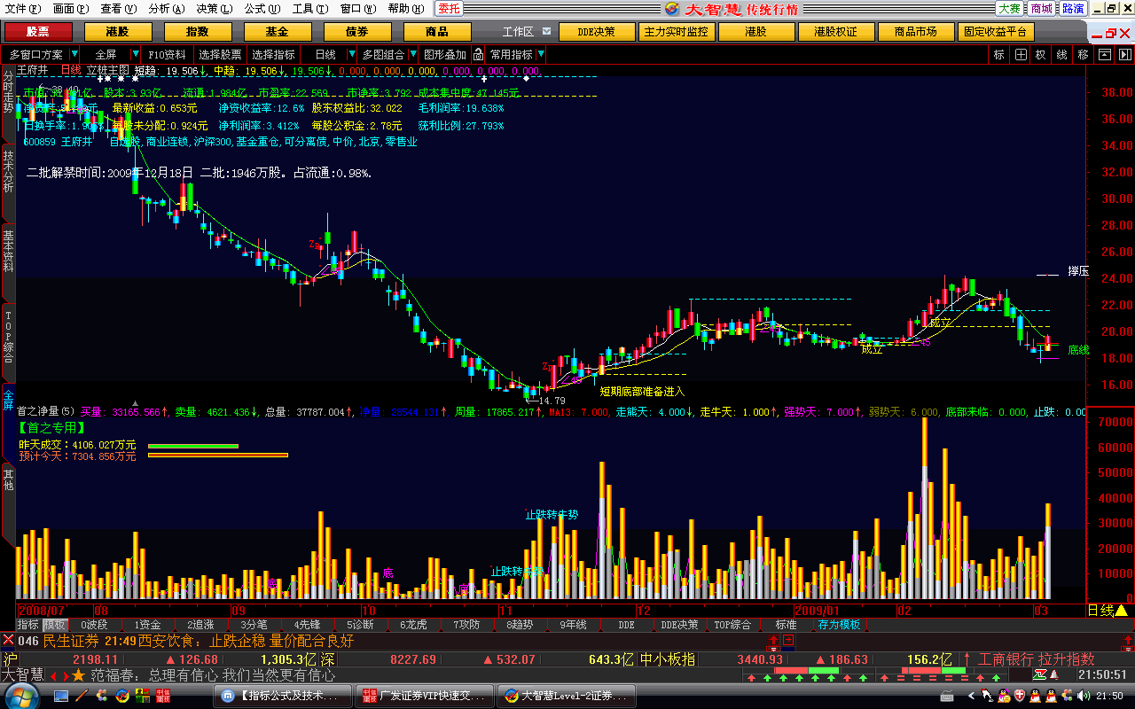Screen dimensions: 1135x709
Task: Click the red box icon in ticker bar
Action: pyautogui.click(x=787, y=639)
